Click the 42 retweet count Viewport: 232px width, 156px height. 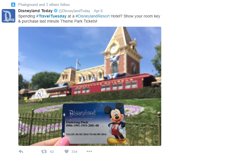point(52,151)
